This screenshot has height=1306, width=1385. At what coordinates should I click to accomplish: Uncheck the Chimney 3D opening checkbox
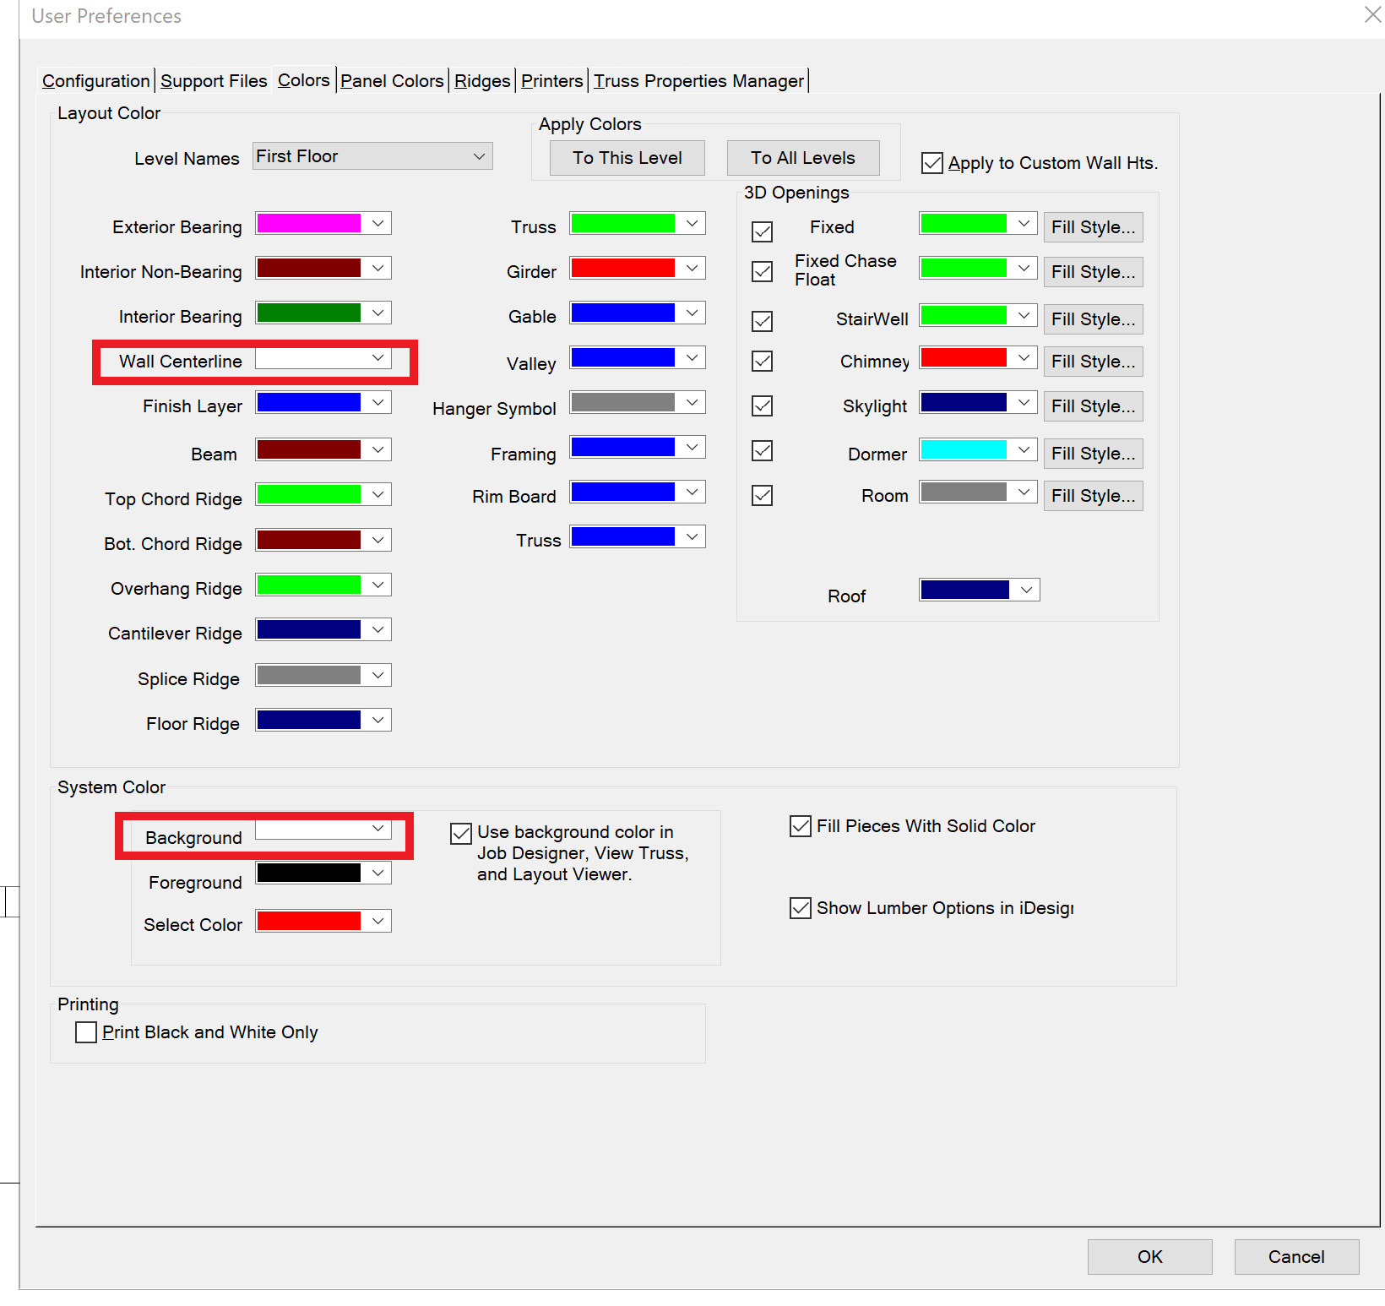click(x=762, y=362)
